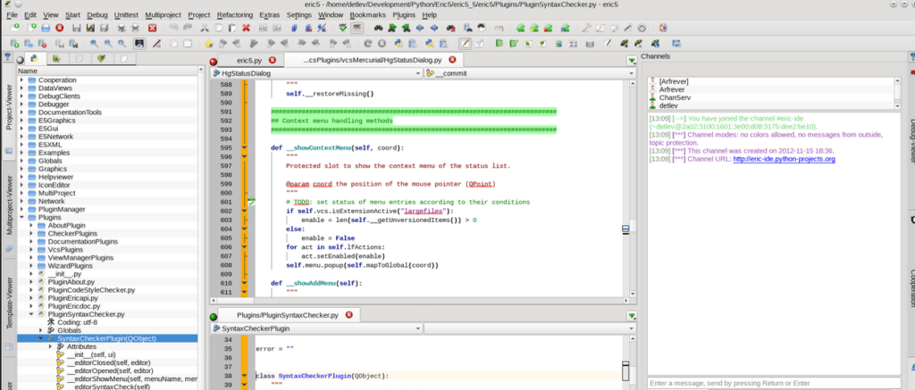
Task: Select PluginEricapi.py in the project tree
Action: (x=73, y=298)
